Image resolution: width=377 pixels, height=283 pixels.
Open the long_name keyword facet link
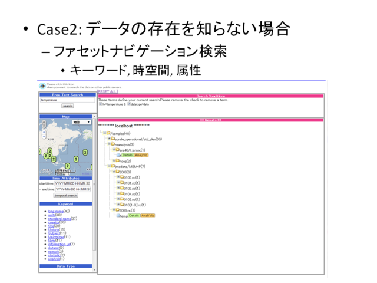click(x=55, y=211)
